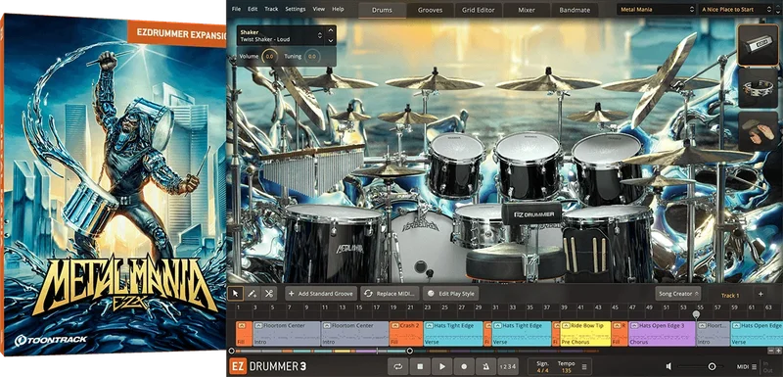The image size is (783, 377).
Task: Click the Metal Mania EZX box art
Action: pyautogui.click(x=114, y=185)
